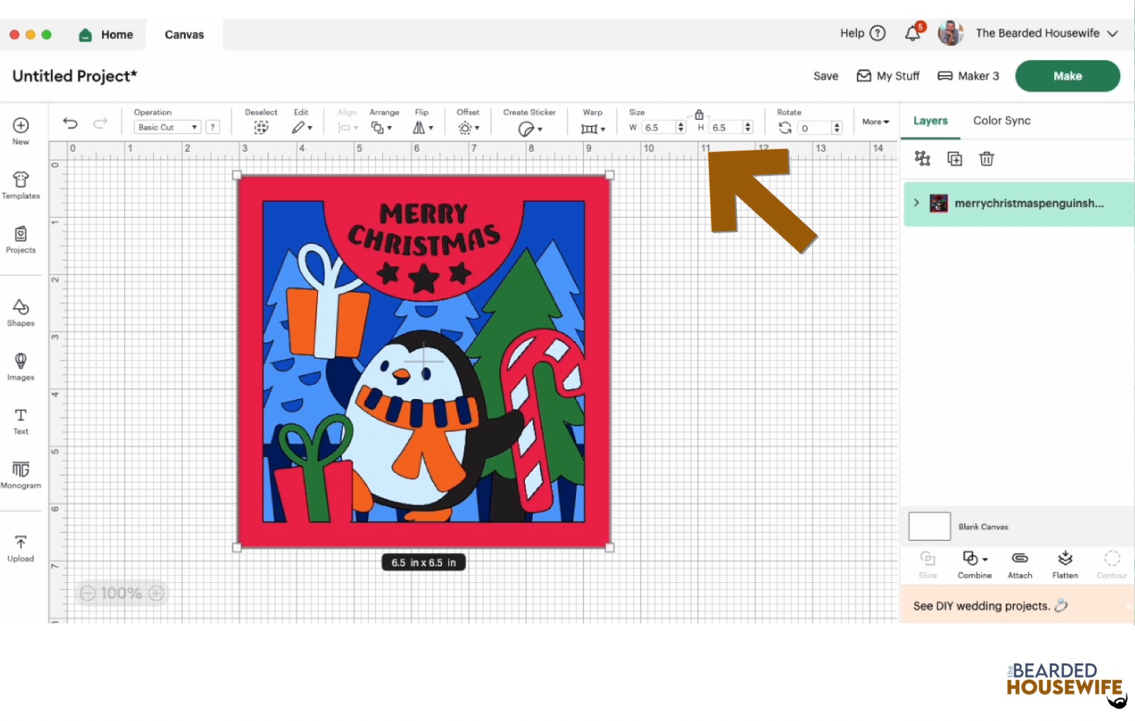Zoom out with the minus icon
1135x721 pixels.
tap(87, 593)
